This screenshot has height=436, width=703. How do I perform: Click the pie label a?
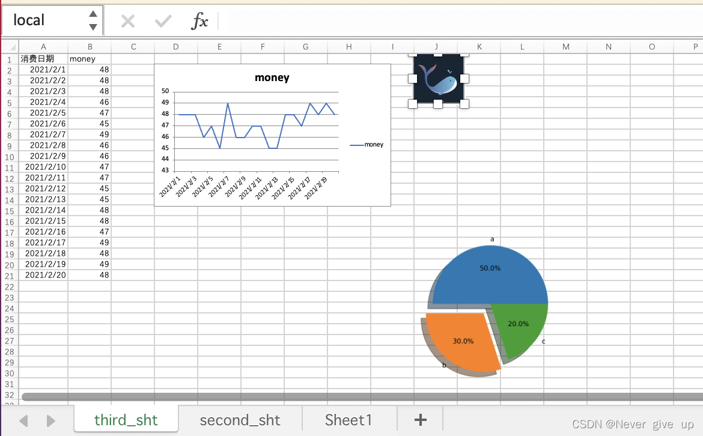(492, 239)
